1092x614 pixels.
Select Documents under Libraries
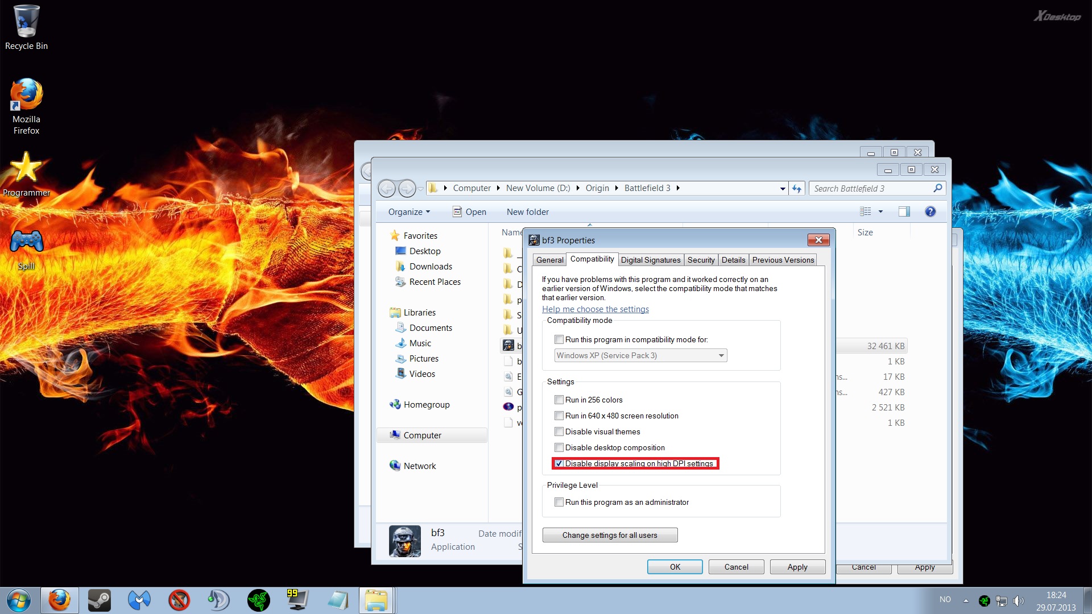[431, 327]
